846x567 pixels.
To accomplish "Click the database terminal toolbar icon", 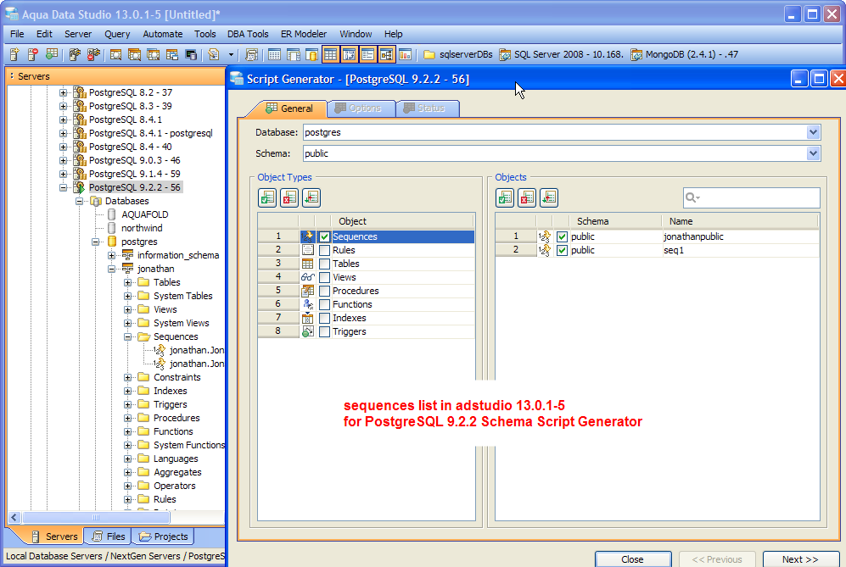I will (x=191, y=54).
